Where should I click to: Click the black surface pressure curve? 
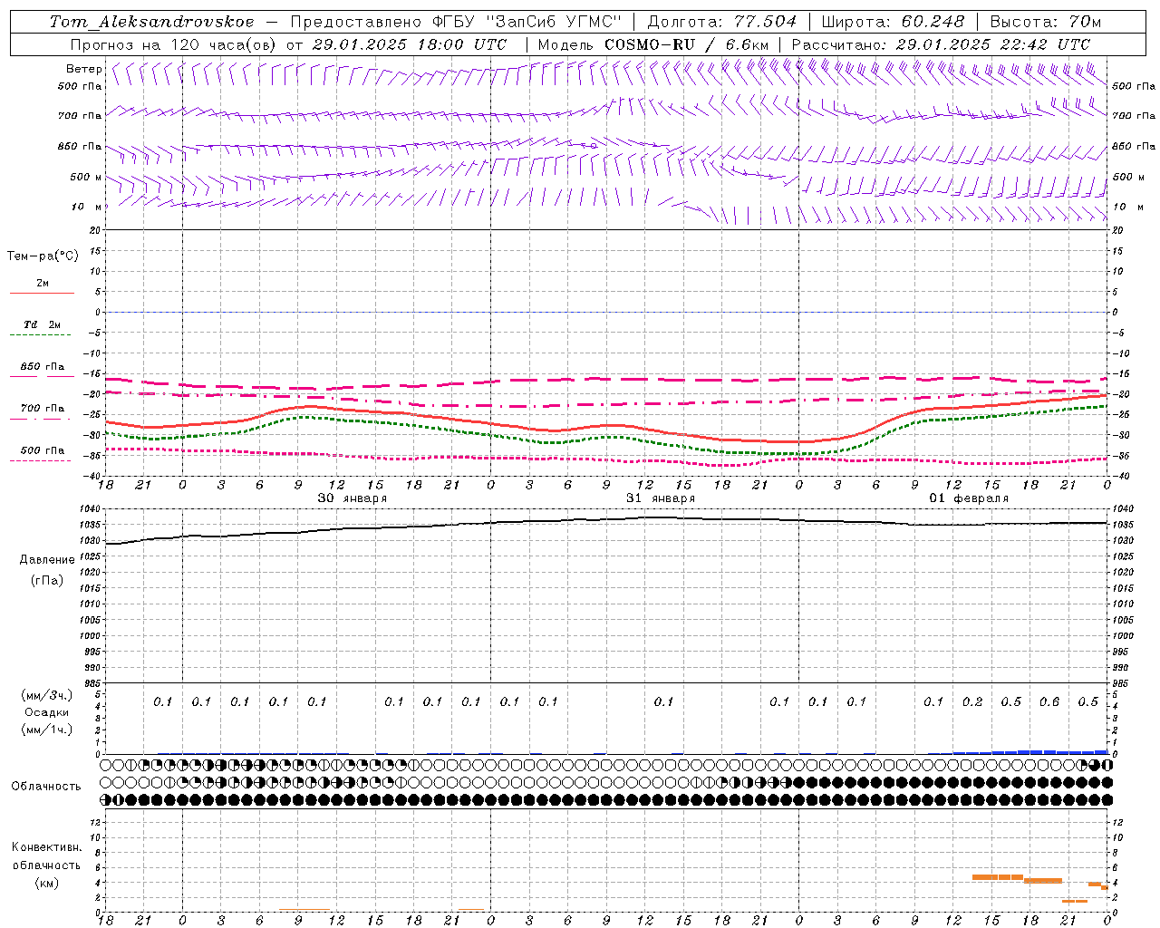(x=607, y=518)
